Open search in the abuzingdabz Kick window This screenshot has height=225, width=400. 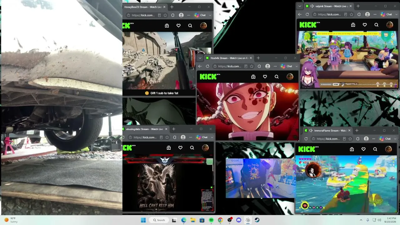[x=192, y=148]
